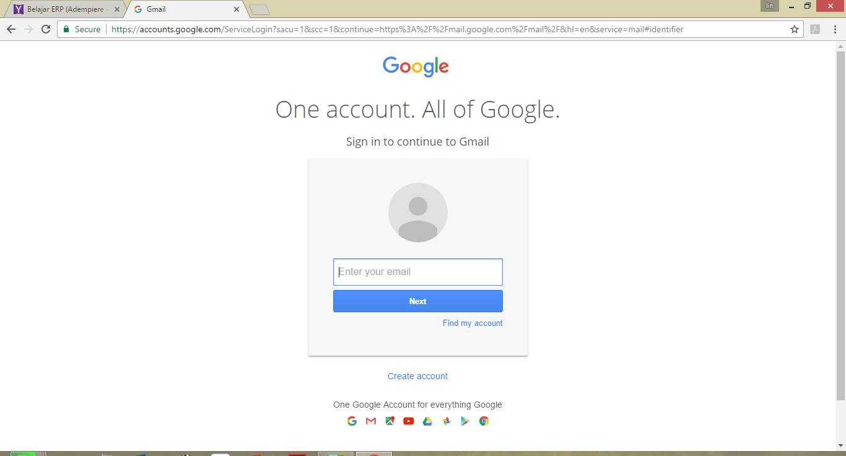This screenshot has width=846, height=456.
Task: Select the Chrome icon in product row
Action: (x=484, y=421)
